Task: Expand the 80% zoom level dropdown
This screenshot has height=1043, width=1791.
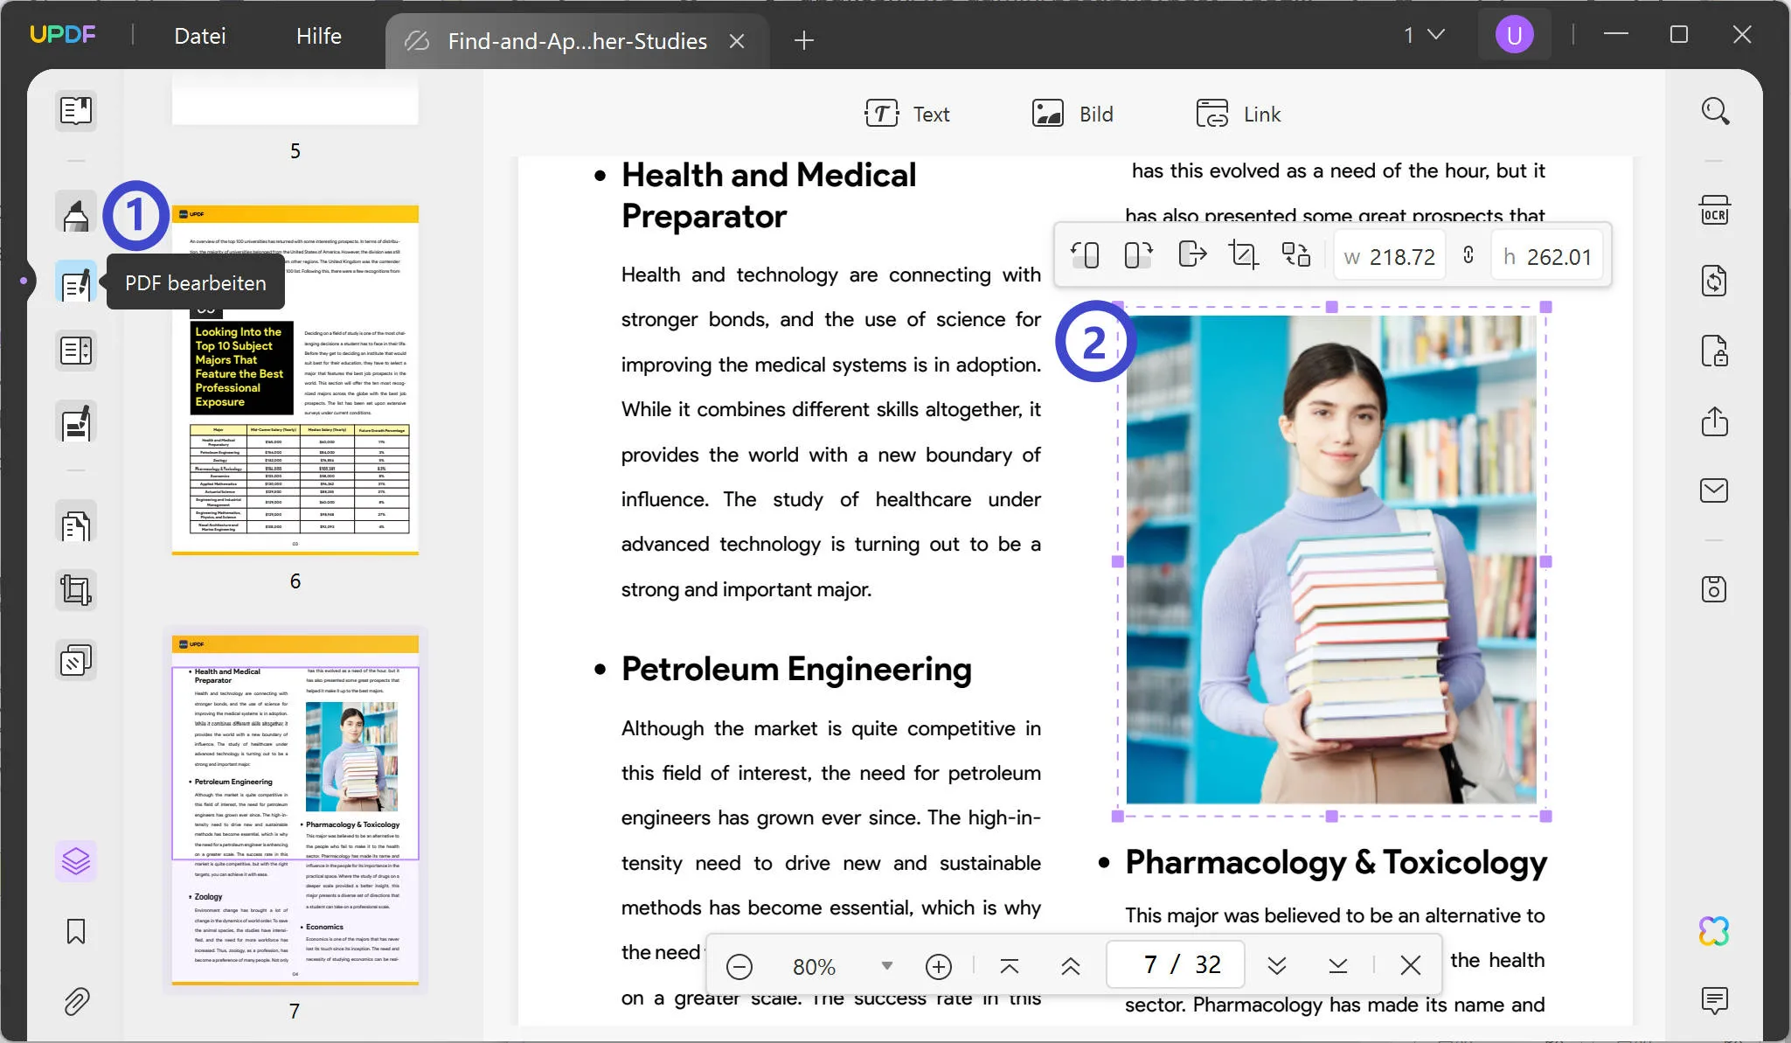Action: pyautogui.click(x=886, y=966)
